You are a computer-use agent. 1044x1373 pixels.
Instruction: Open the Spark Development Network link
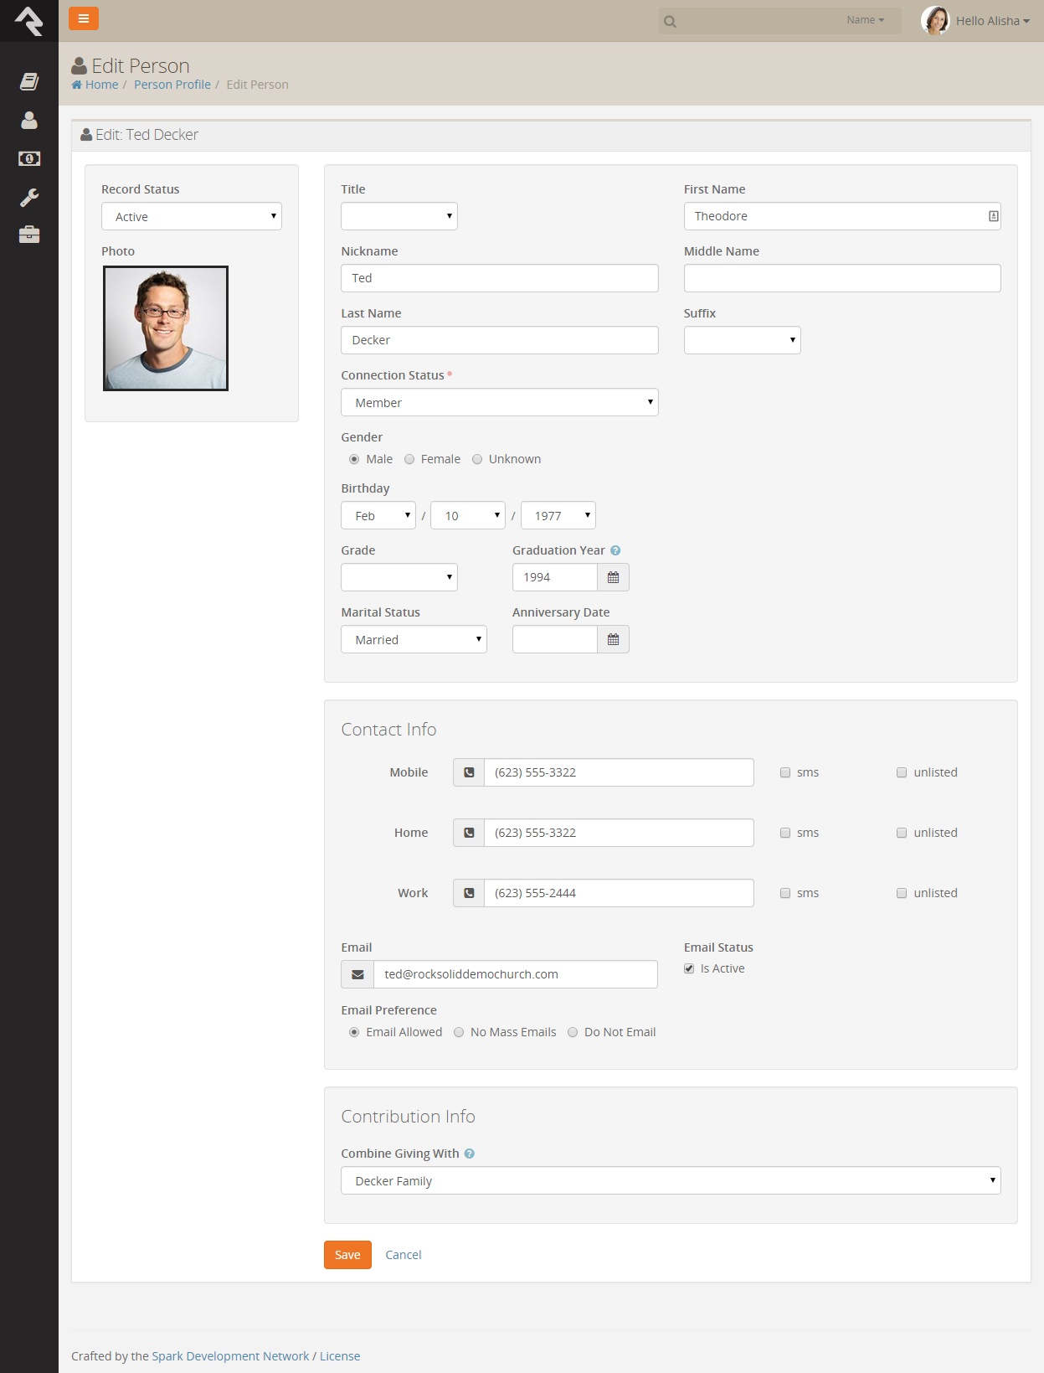pyautogui.click(x=230, y=1356)
